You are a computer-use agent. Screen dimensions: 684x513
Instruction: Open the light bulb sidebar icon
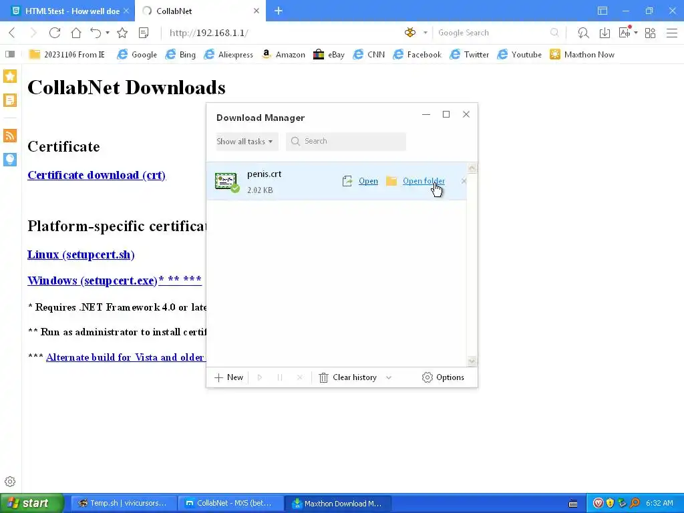point(10,159)
